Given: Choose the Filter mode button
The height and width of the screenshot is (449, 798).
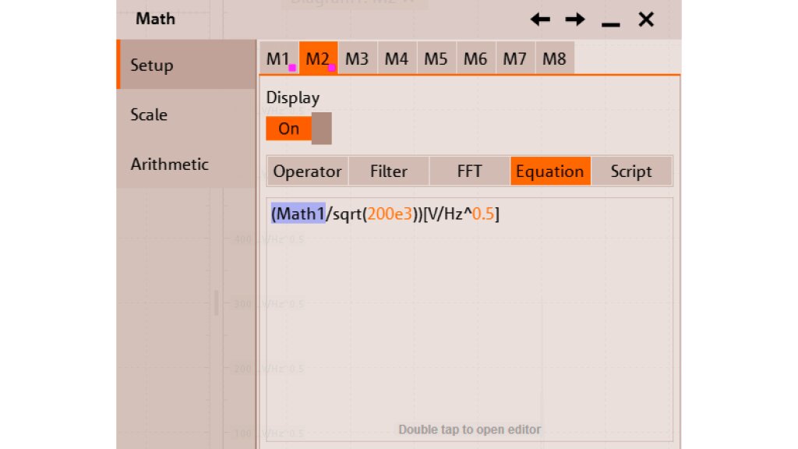Looking at the screenshot, I should 389,171.
